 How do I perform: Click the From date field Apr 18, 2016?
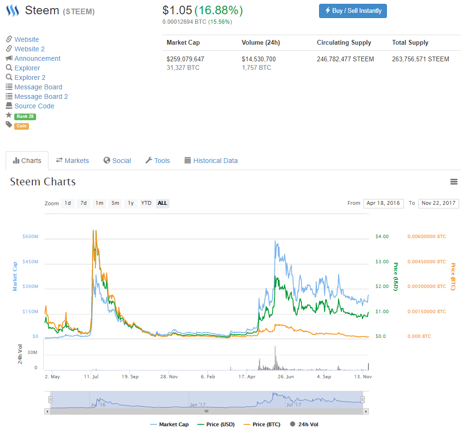coord(384,203)
